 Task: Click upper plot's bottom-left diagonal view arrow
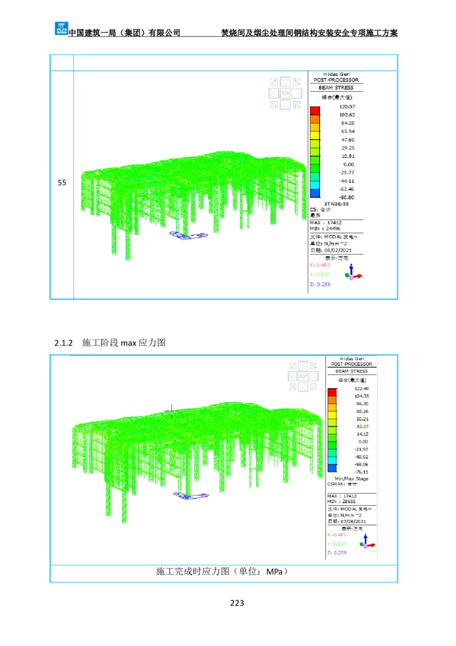[274, 103]
